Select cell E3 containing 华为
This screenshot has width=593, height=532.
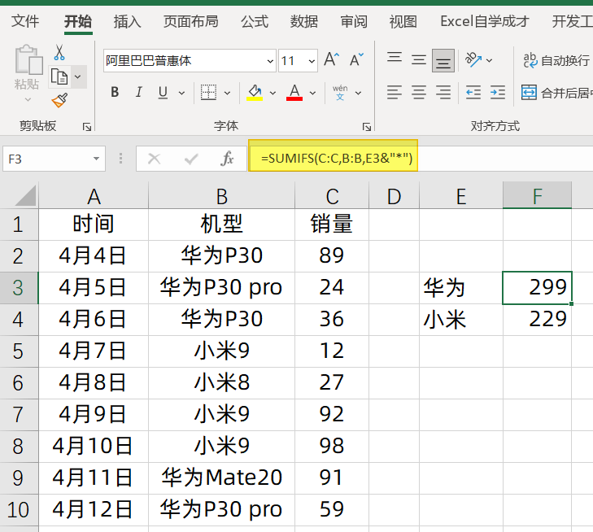point(461,288)
